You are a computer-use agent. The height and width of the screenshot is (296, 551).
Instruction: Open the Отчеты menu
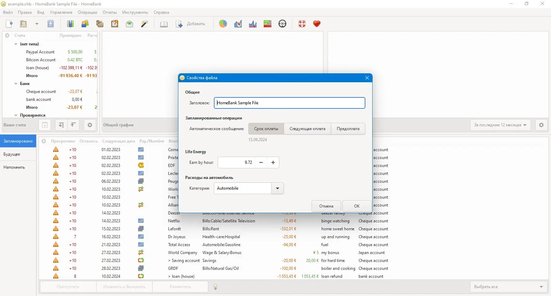pyautogui.click(x=110, y=12)
